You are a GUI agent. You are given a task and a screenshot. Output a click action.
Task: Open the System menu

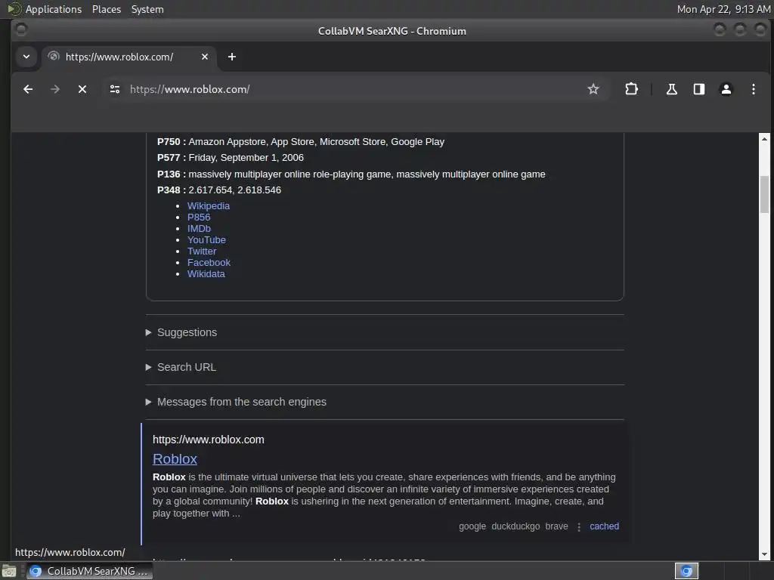coord(147,9)
